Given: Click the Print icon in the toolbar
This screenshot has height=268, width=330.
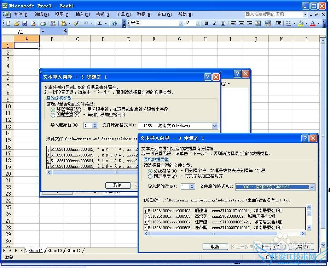Looking at the screenshot, I should (43, 23).
